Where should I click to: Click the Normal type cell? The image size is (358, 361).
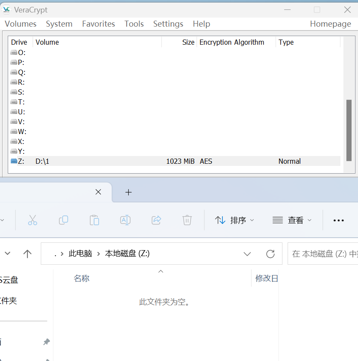pos(289,161)
